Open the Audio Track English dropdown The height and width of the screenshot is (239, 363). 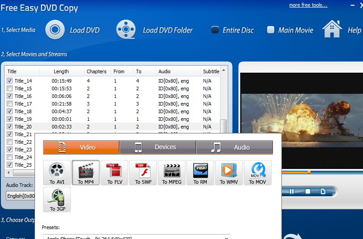click(20, 196)
